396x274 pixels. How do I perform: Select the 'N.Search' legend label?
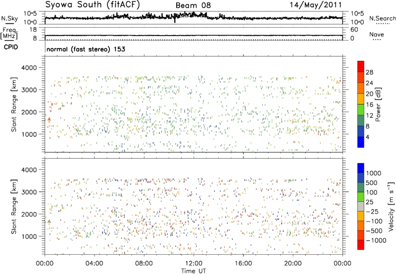[382, 18]
